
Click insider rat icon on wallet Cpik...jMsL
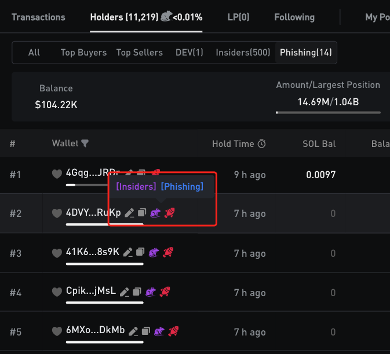(150, 292)
